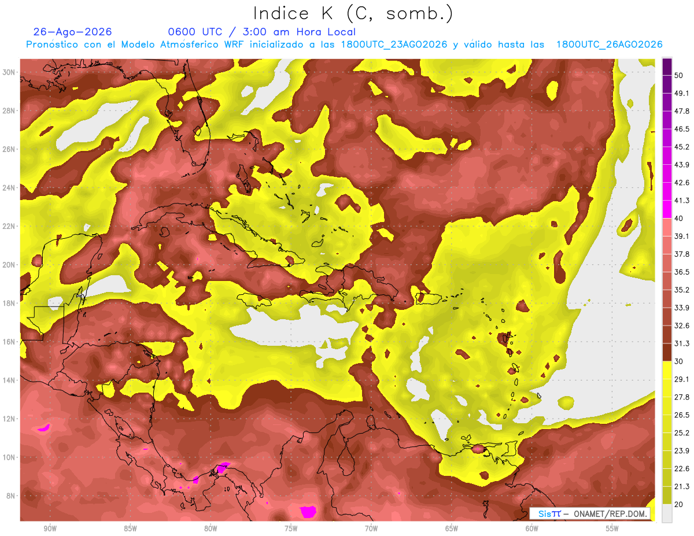The height and width of the screenshot is (536, 694).
Task: Click the colorbar value '49.1'
Action: click(x=682, y=93)
